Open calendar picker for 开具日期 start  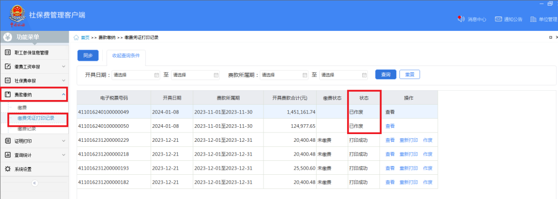pos(156,75)
